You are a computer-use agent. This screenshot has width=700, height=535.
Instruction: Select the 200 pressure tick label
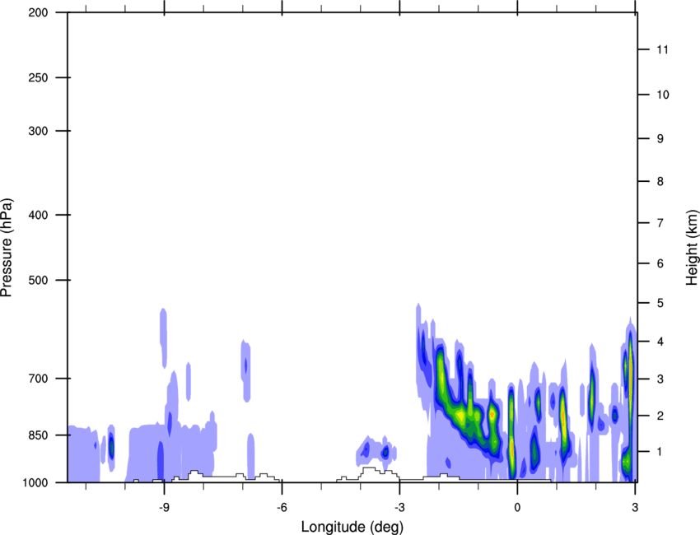coord(39,12)
